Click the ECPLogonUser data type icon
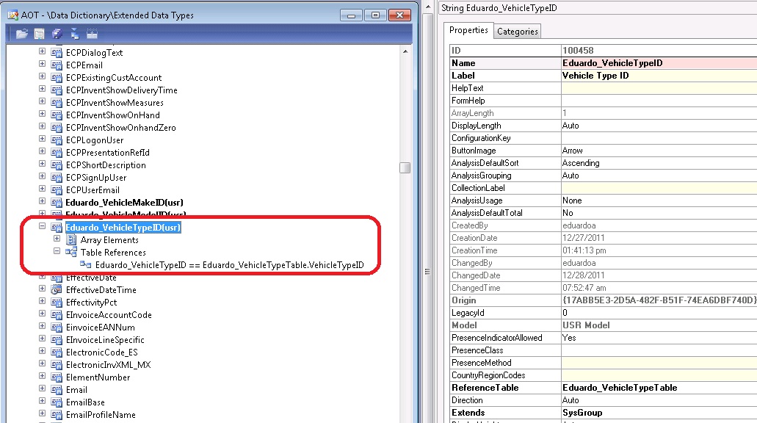 click(x=57, y=140)
